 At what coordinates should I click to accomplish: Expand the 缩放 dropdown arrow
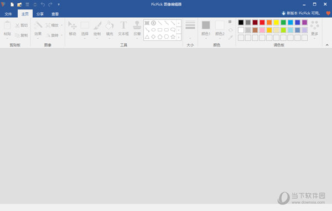point(61,25)
